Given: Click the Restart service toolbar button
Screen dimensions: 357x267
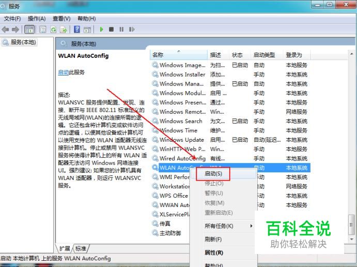Looking at the screenshot, I should 132,29.
